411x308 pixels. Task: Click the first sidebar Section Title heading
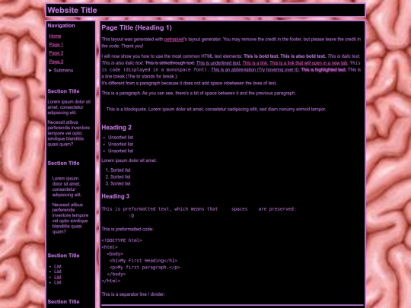pyautogui.click(x=63, y=91)
